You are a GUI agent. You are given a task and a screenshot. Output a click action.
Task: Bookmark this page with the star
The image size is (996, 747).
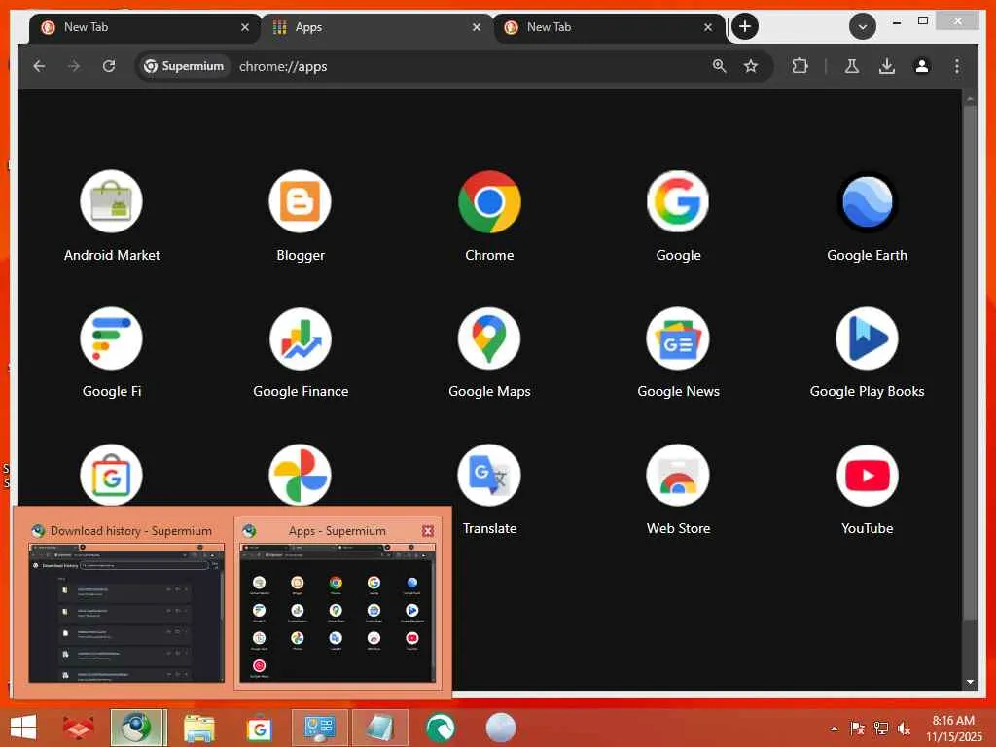click(x=751, y=66)
